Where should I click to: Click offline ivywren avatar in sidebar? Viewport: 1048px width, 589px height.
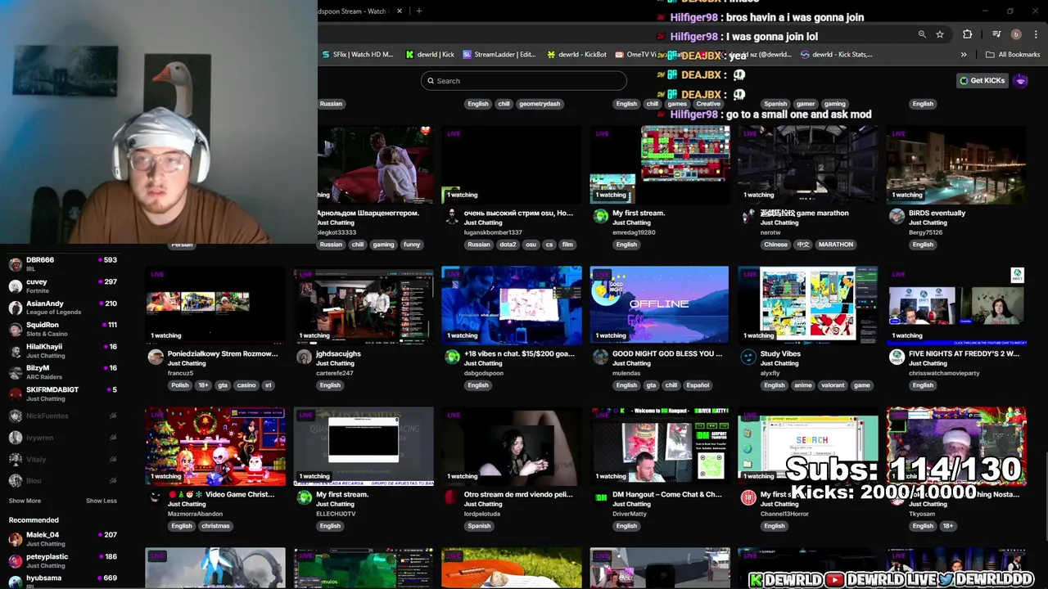pos(15,438)
